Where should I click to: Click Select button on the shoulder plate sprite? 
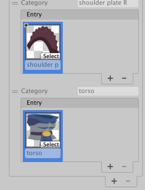[x=50, y=56]
